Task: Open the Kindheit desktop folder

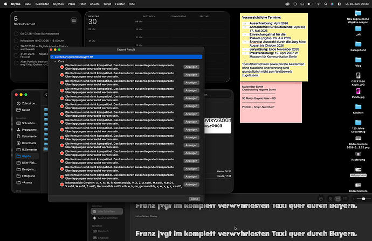Action: click(358, 109)
